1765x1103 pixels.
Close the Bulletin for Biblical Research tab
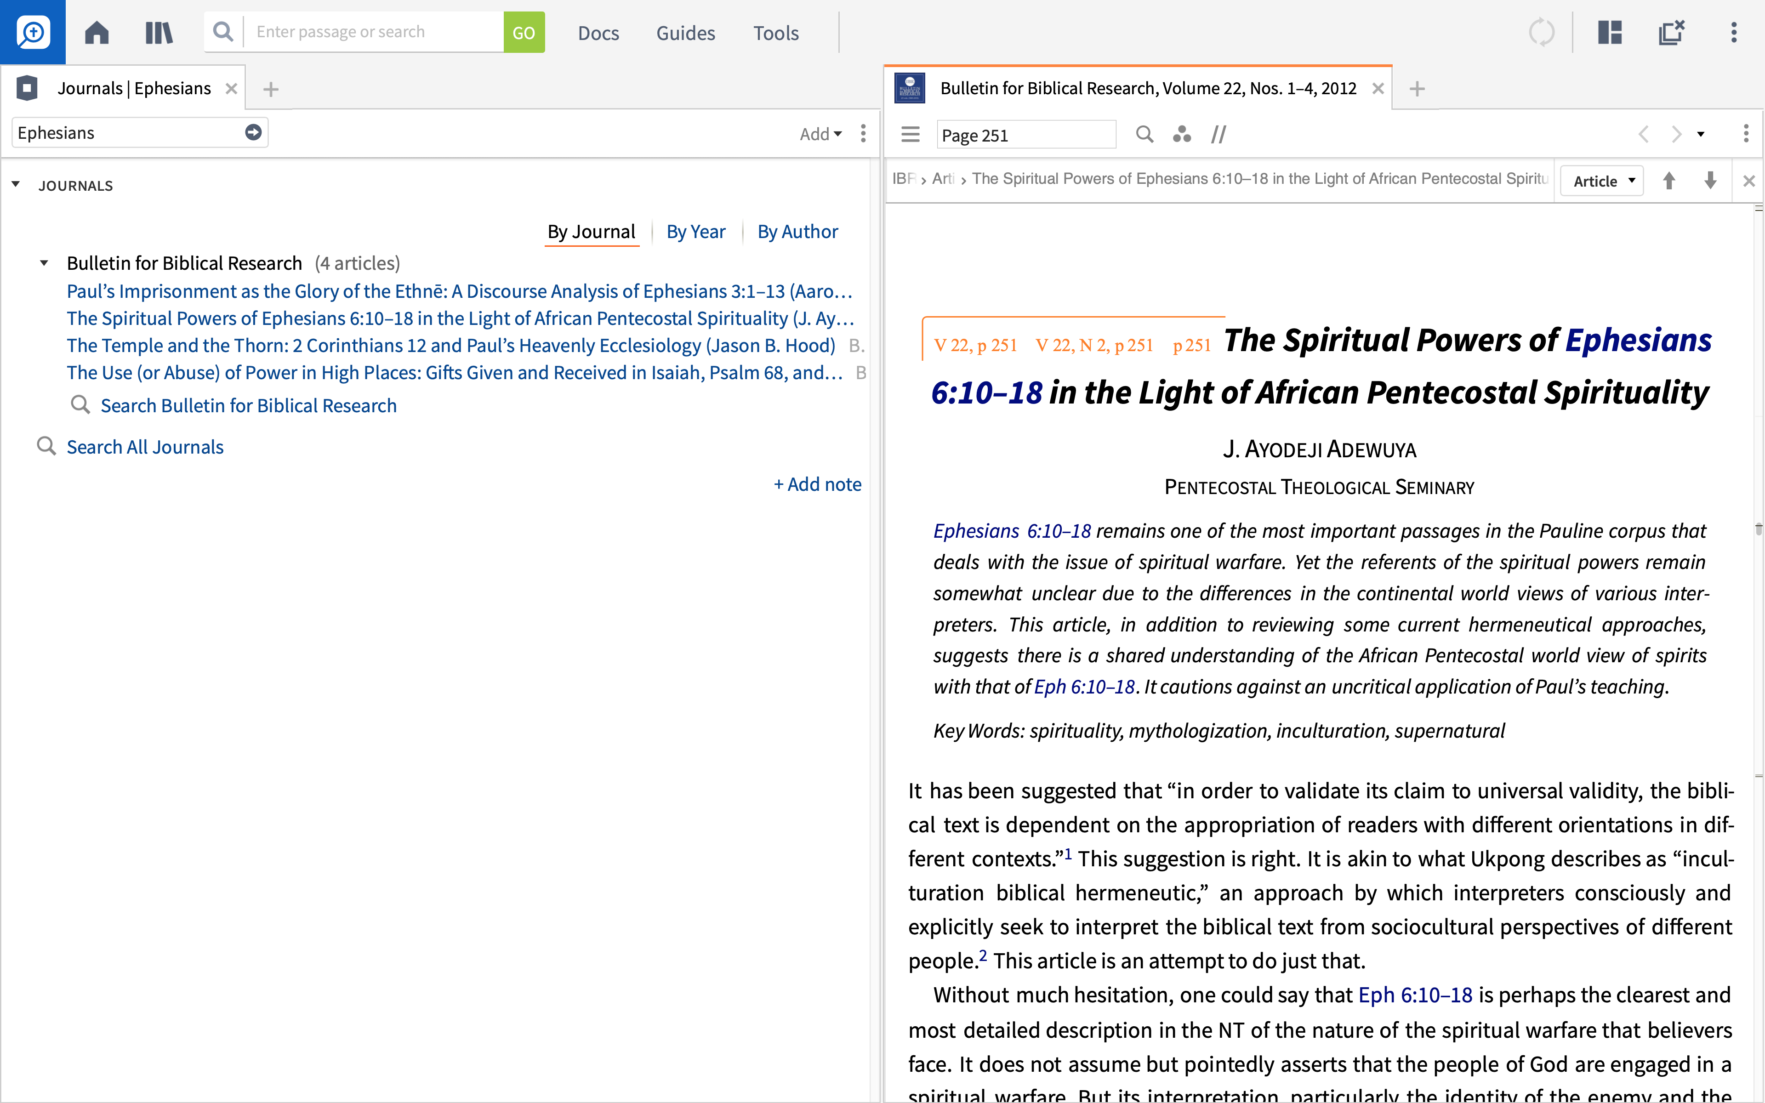1378,89
